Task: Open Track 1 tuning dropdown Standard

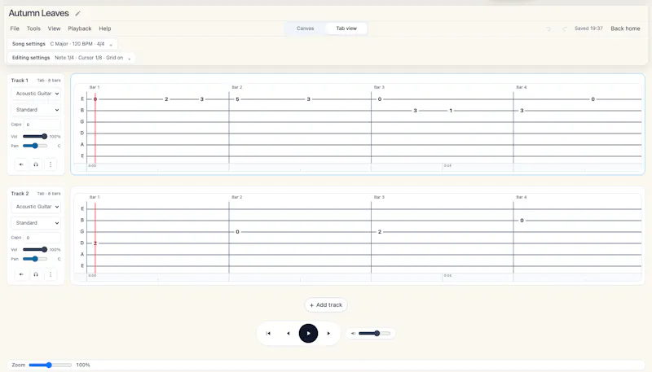Action: tap(36, 110)
